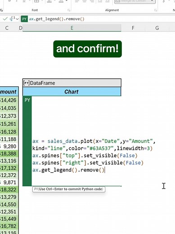Select the 14,426 amount cell
Image resolution: width=175 pixels, height=234 pixels.
pos(9,100)
